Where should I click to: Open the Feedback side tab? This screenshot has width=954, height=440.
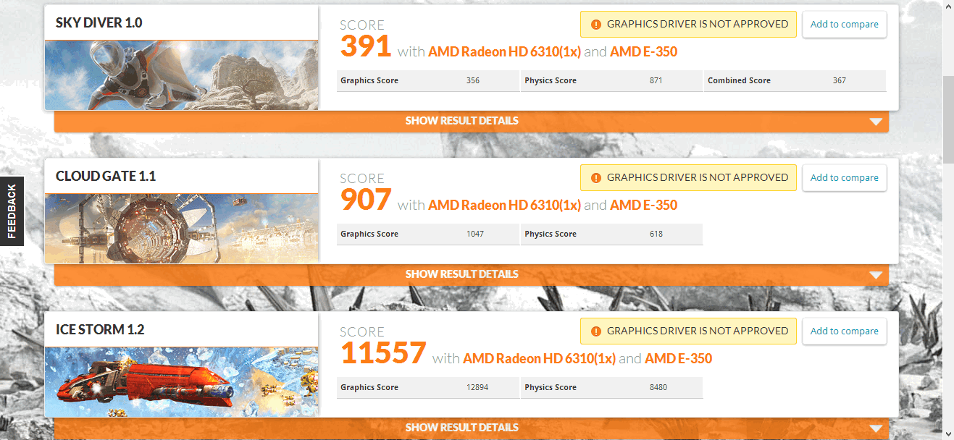click(12, 211)
